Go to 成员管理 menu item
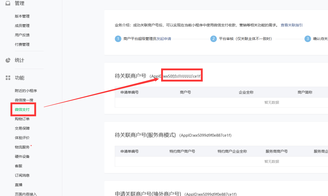The image size is (328, 196). (22, 26)
